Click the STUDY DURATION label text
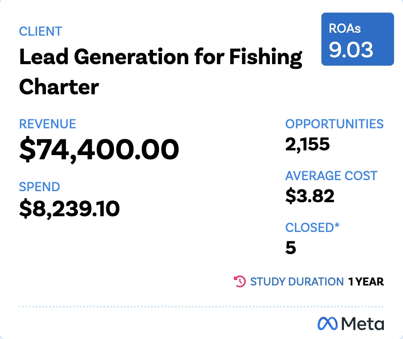The height and width of the screenshot is (339, 403). [297, 282]
